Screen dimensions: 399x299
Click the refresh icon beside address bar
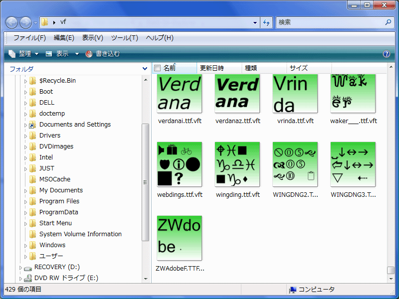tap(266, 22)
